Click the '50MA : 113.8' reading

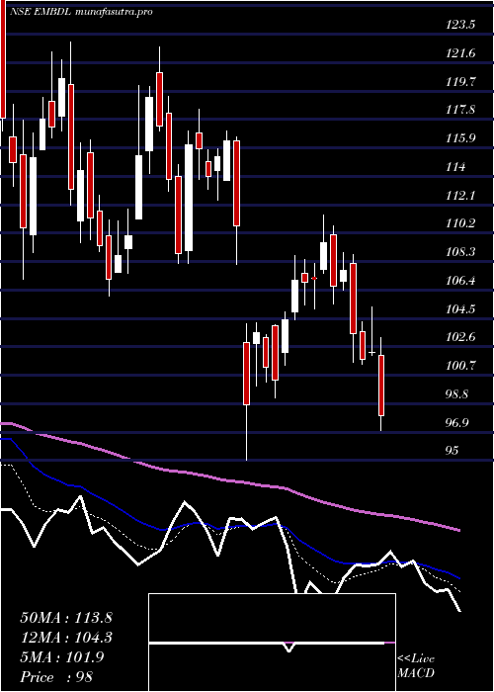tap(66, 618)
